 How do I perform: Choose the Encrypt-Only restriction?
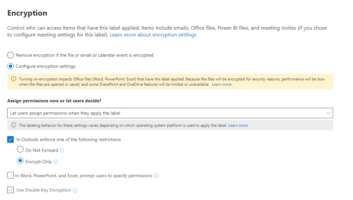point(20,161)
